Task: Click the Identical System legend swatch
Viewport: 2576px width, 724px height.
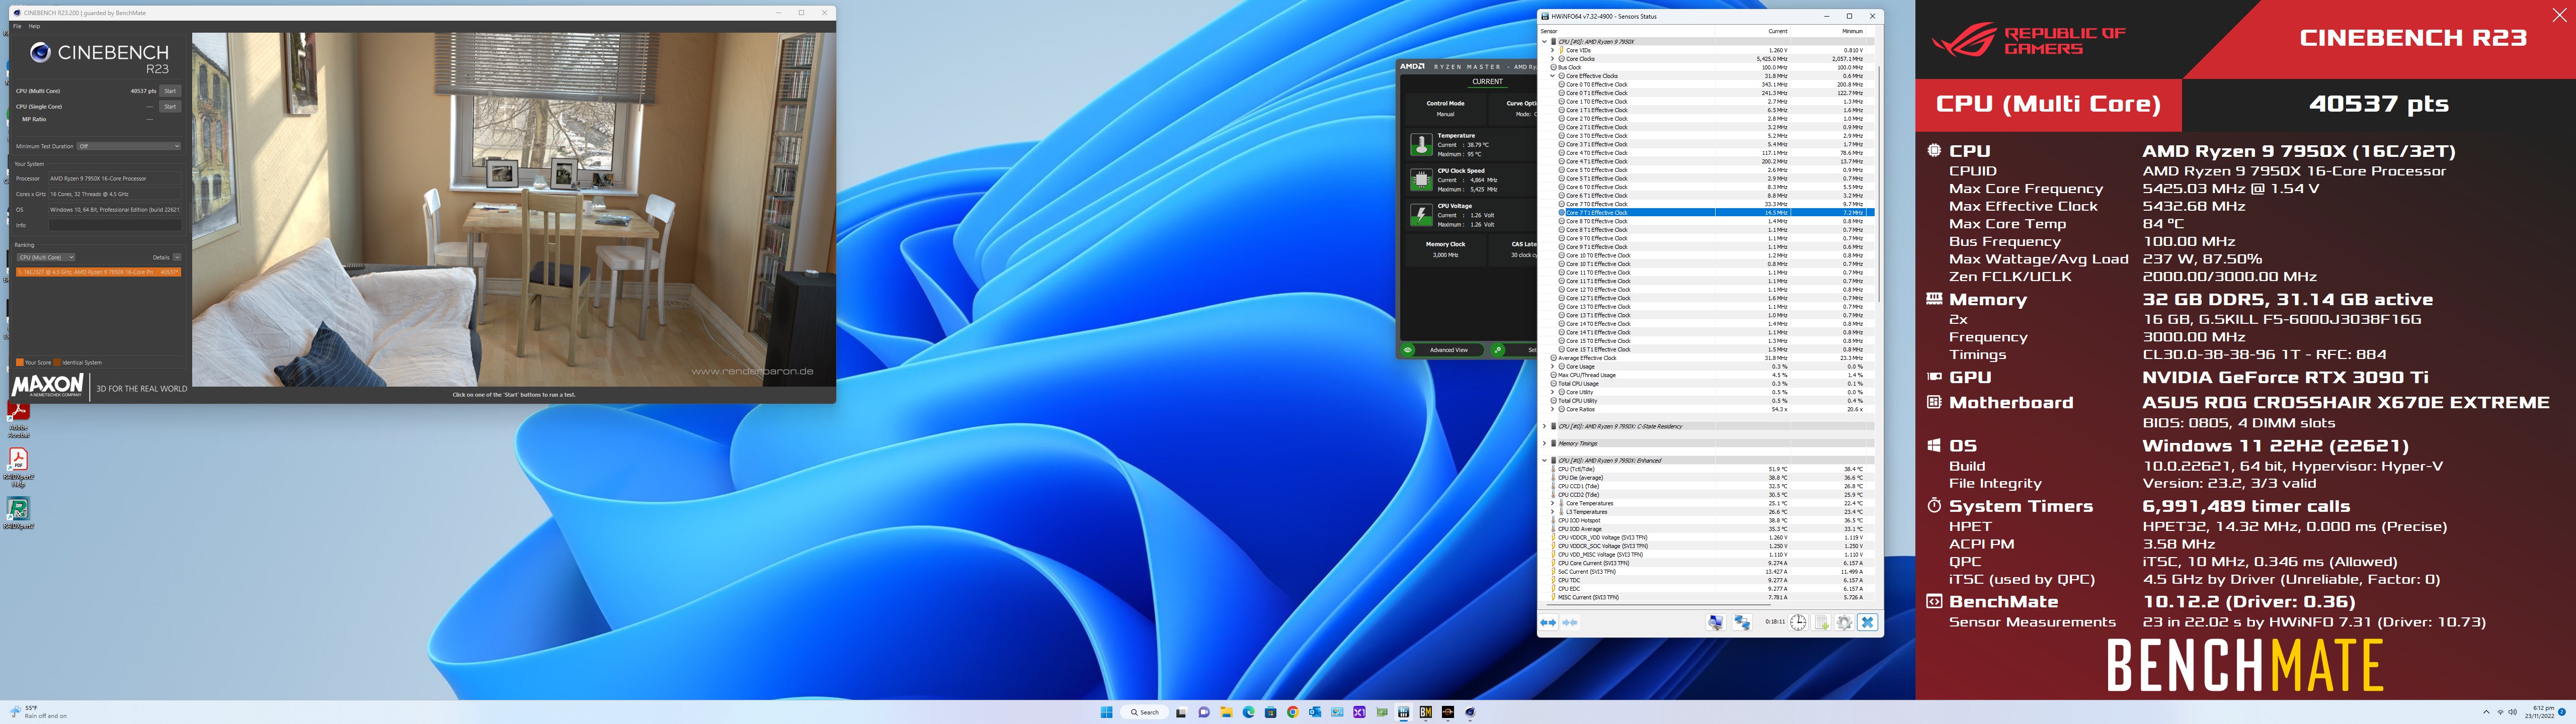Action: click(x=57, y=362)
